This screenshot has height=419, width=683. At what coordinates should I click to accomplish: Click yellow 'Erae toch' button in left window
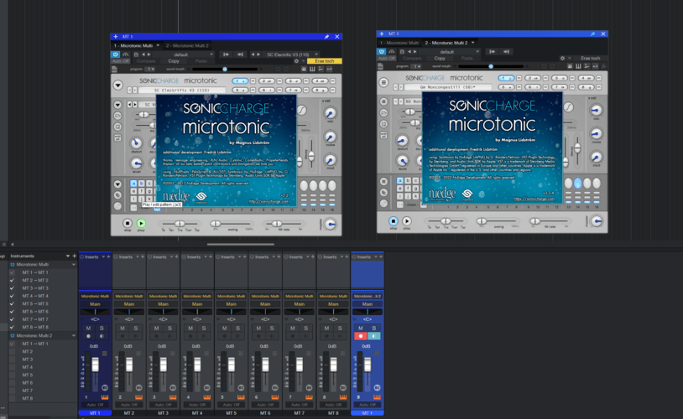coord(324,61)
